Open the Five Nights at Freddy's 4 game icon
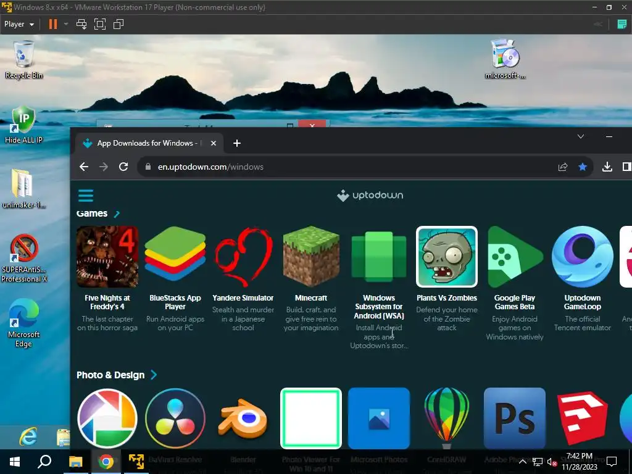Screen dimensions: 632x474 (x=107, y=257)
